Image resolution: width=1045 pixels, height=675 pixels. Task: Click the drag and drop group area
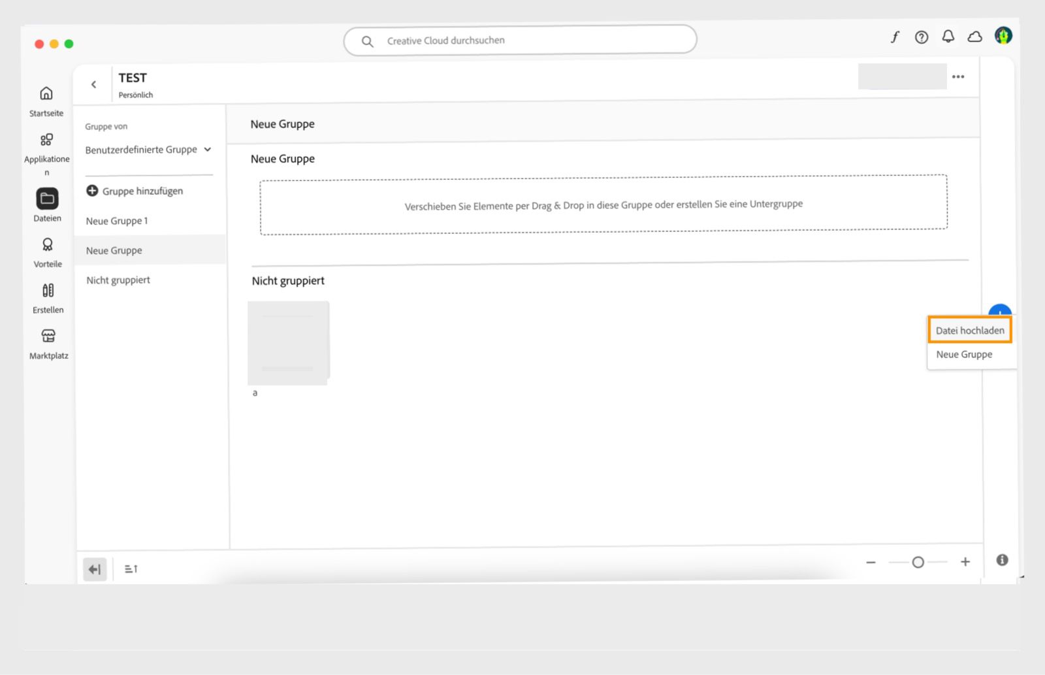(x=603, y=205)
